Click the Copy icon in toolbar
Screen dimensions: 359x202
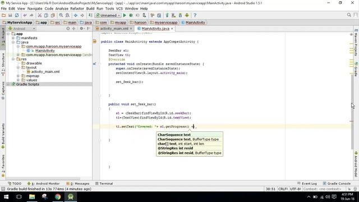46,15
